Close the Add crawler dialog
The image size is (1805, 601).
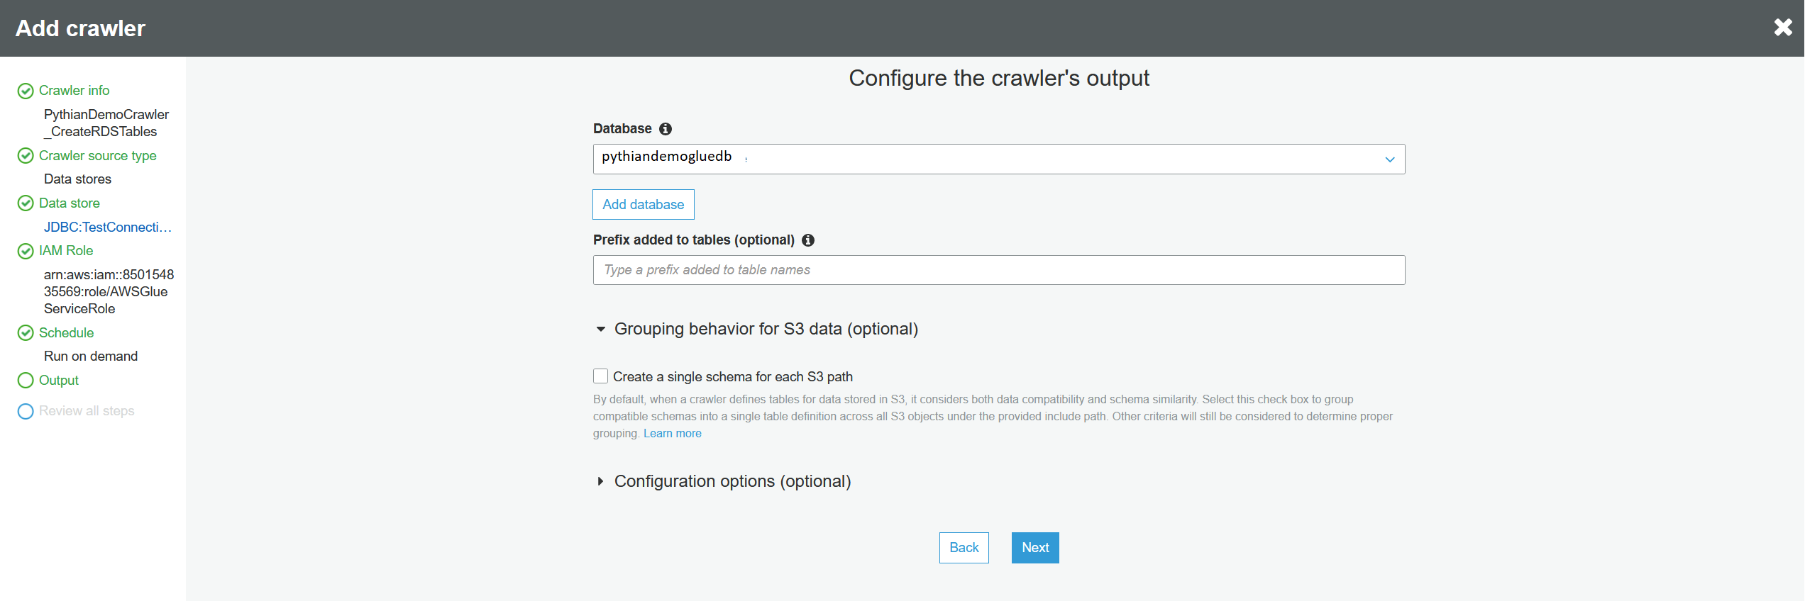tap(1782, 28)
